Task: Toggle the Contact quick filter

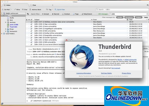Action: pyautogui.click(x=66, y=14)
